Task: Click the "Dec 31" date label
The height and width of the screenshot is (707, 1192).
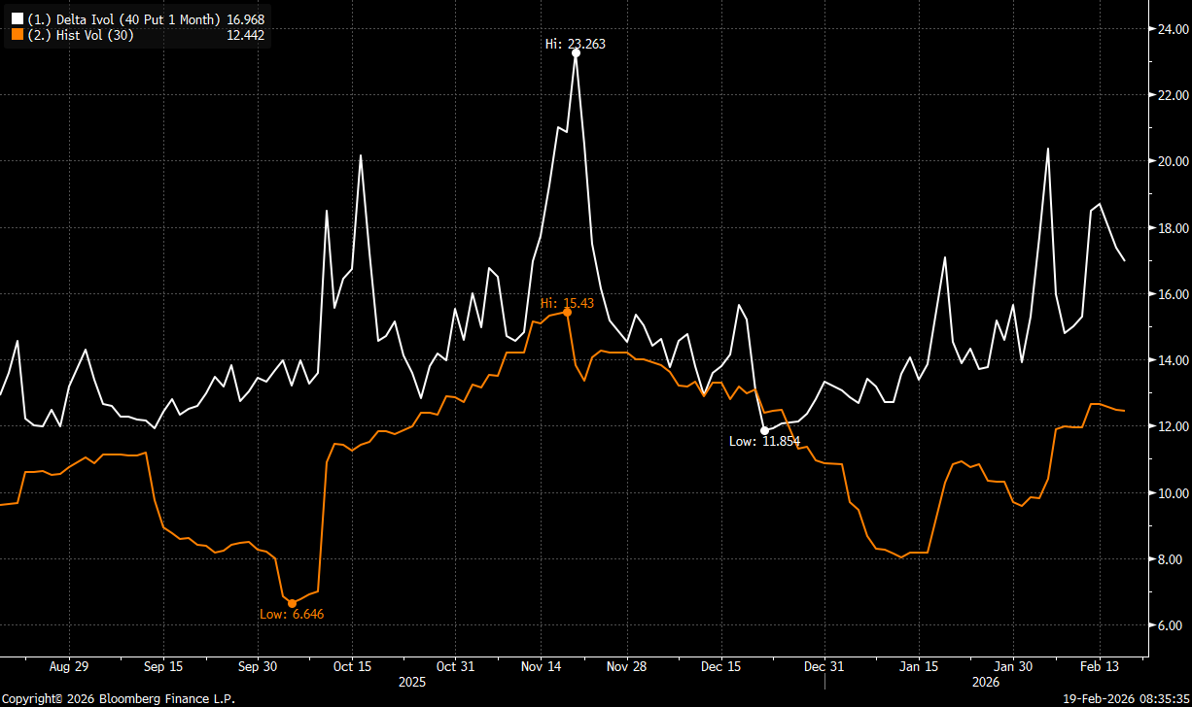Action: [x=824, y=667]
